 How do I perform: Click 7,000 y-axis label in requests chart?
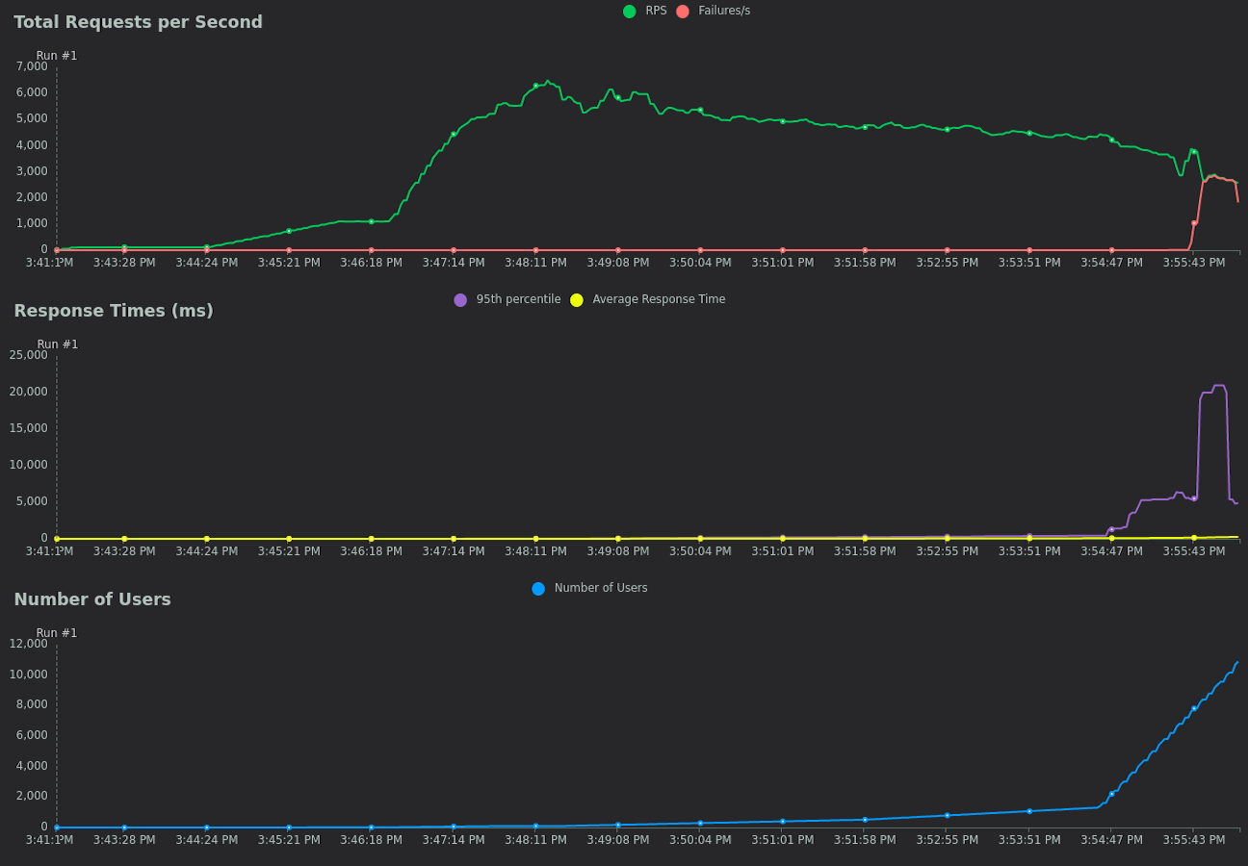tap(32, 66)
